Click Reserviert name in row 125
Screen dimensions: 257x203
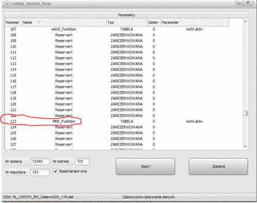click(64, 133)
